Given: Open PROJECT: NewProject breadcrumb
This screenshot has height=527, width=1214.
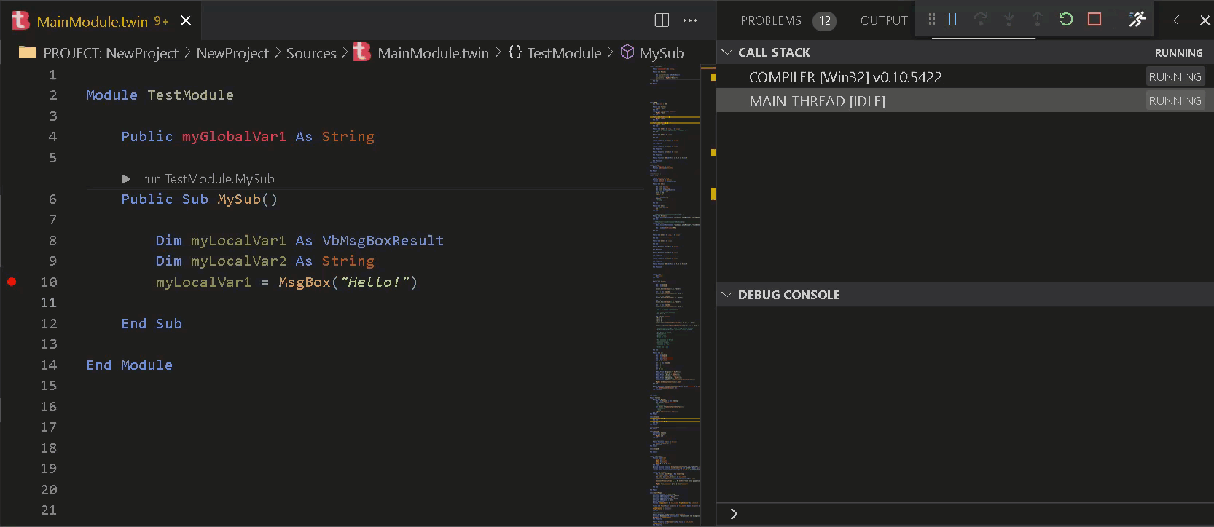Looking at the screenshot, I should coord(111,53).
